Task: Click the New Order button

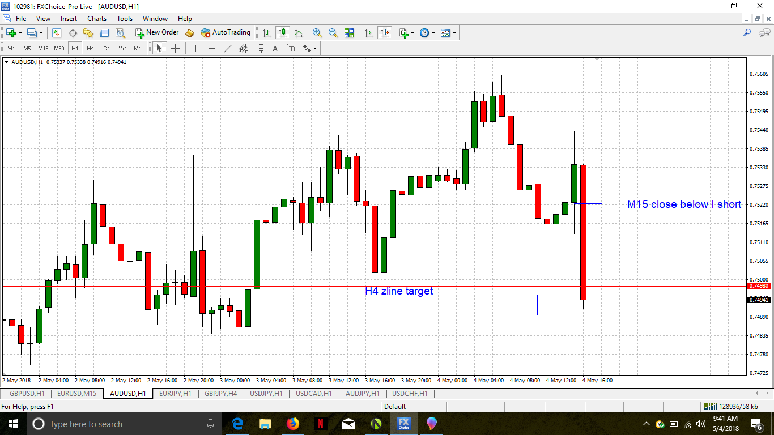Action: 157,33
